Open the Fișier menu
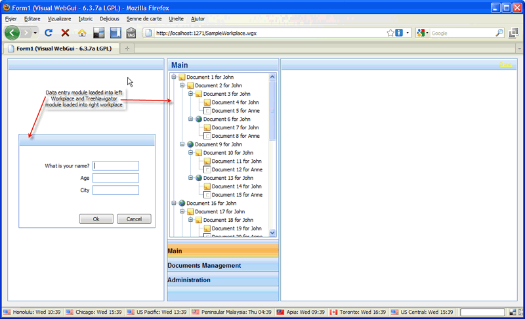This screenshot has height=319, width=525. coord(11,19)
